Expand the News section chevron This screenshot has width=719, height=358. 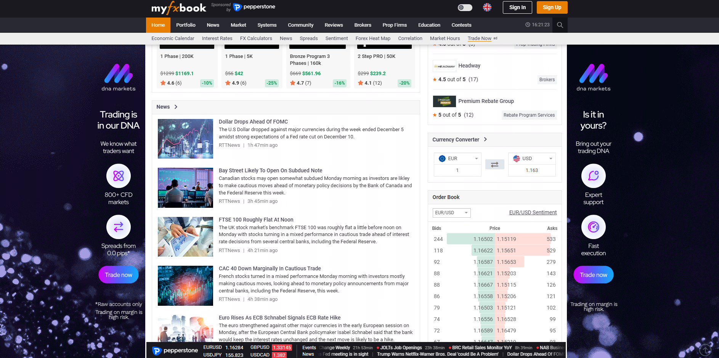click(x=176, y=107)
